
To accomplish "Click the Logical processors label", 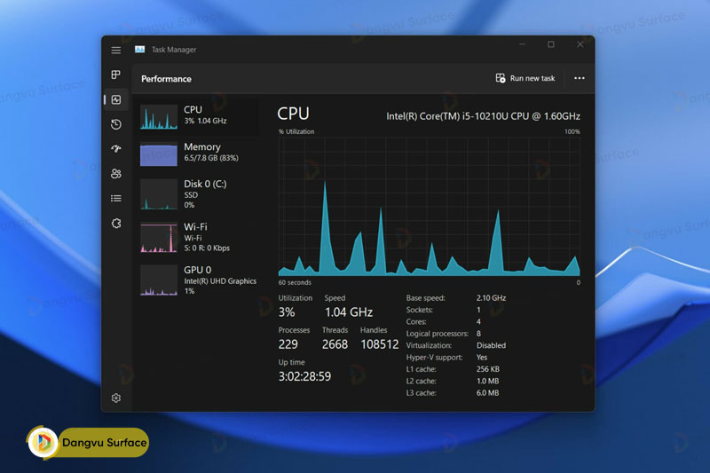I will [437, 334].
